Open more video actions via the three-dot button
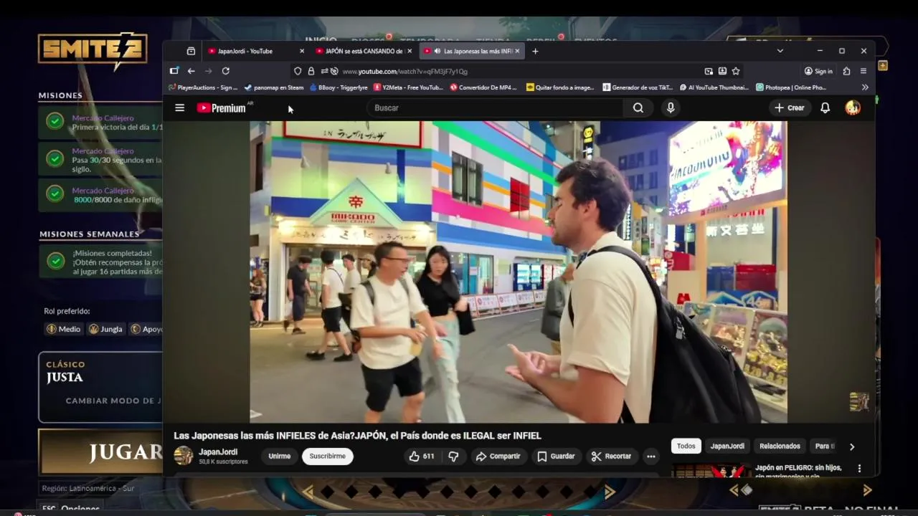 point(650,456)
